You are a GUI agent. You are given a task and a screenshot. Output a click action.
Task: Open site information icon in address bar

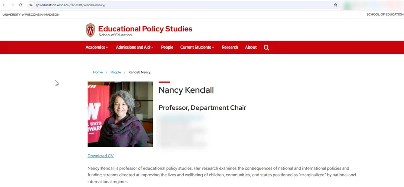coord(31,5)
